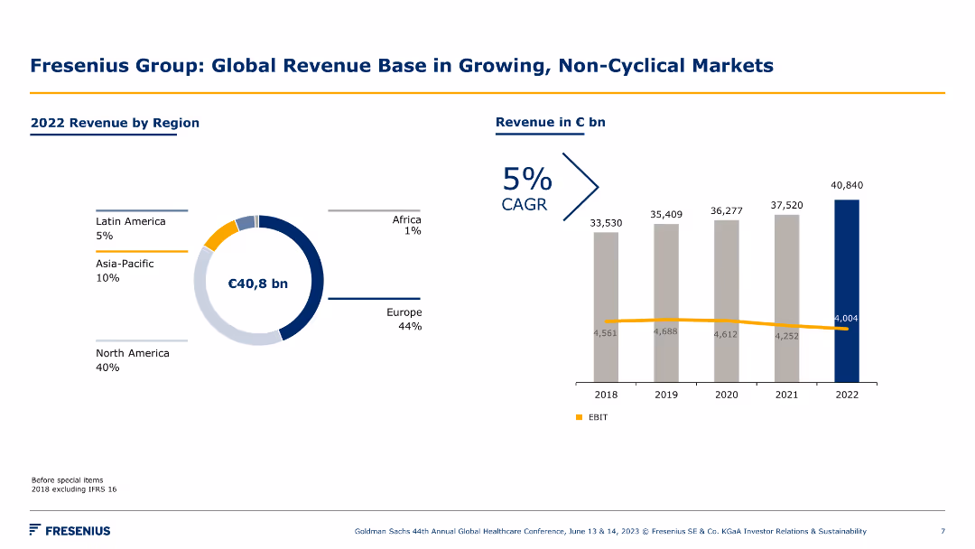Click the 5% CAGR arrow chevron
Screen dimensions: 975x549
580,187
